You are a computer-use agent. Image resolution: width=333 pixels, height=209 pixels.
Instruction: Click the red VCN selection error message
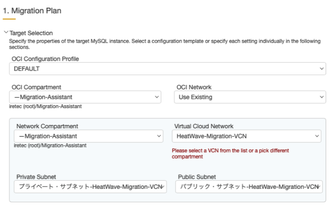coord(230,153)
